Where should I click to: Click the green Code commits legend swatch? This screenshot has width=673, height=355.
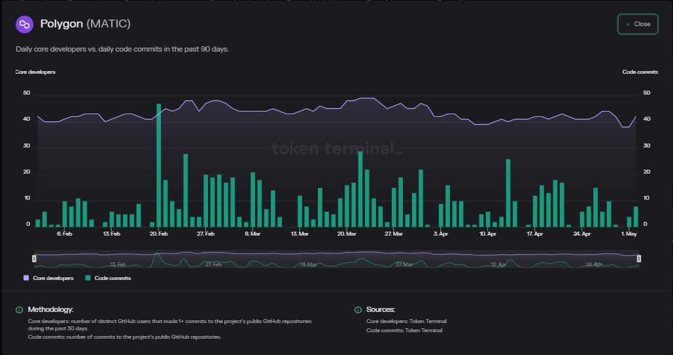(88, 278)
